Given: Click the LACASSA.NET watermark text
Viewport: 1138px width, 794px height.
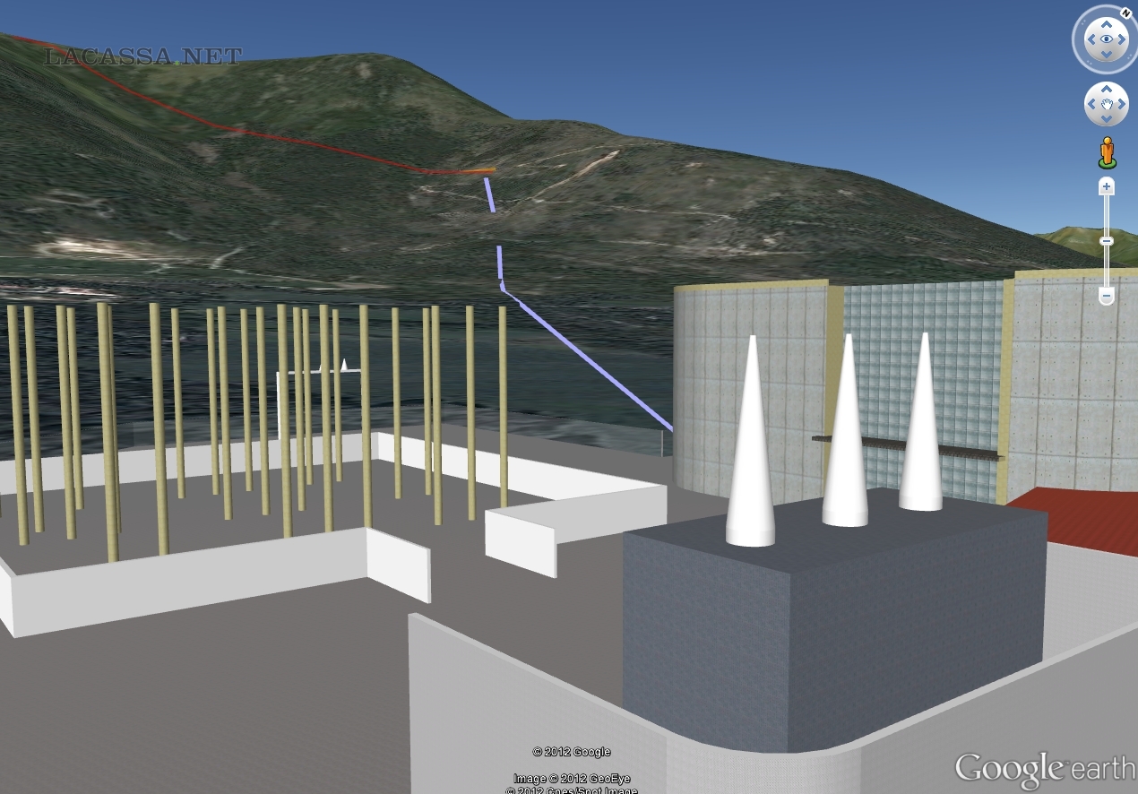Looking at the screenshot, I should (x=143, y=56).
